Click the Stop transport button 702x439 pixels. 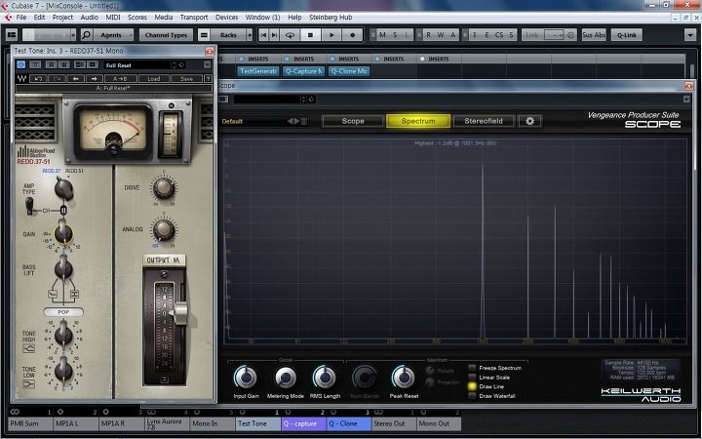pos(310,35)
